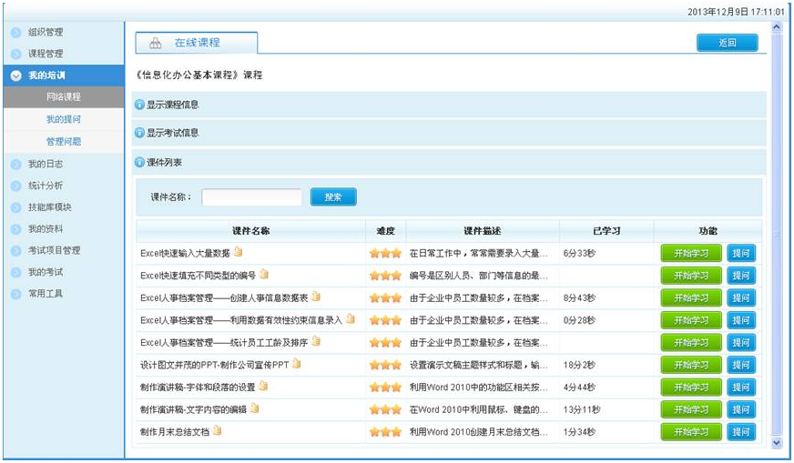Image resolution: width=794 pixels, height=463 pixels.
Task: Expand the 显示课程信息 section
Action: click(139, 105)
